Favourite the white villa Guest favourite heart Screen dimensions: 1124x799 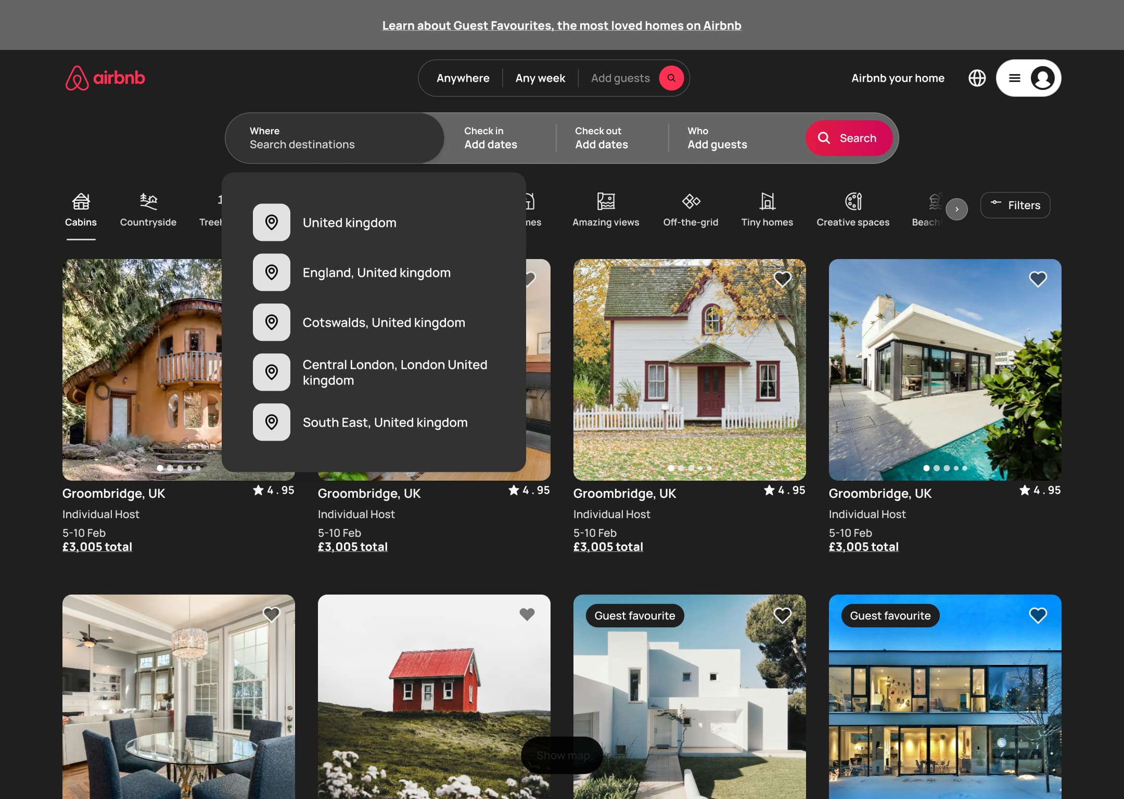tap(782, 615)
